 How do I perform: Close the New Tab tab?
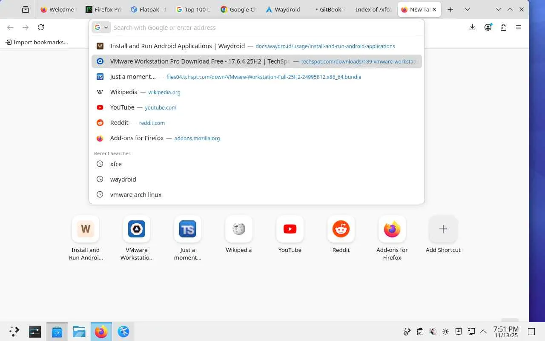coord(435,9)
